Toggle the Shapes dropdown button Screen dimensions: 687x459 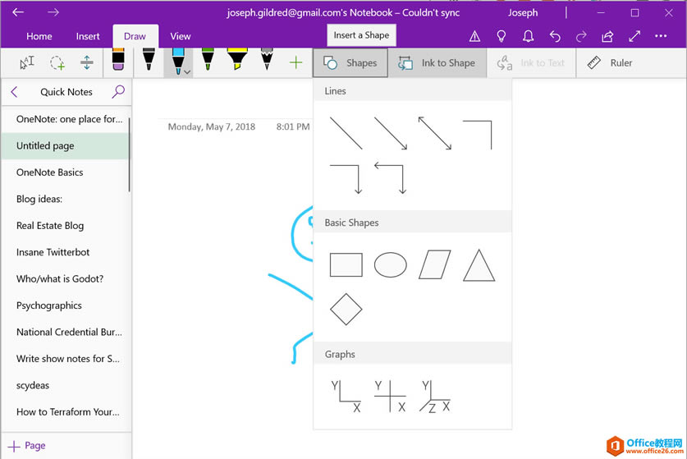click(x=350, y=63)
